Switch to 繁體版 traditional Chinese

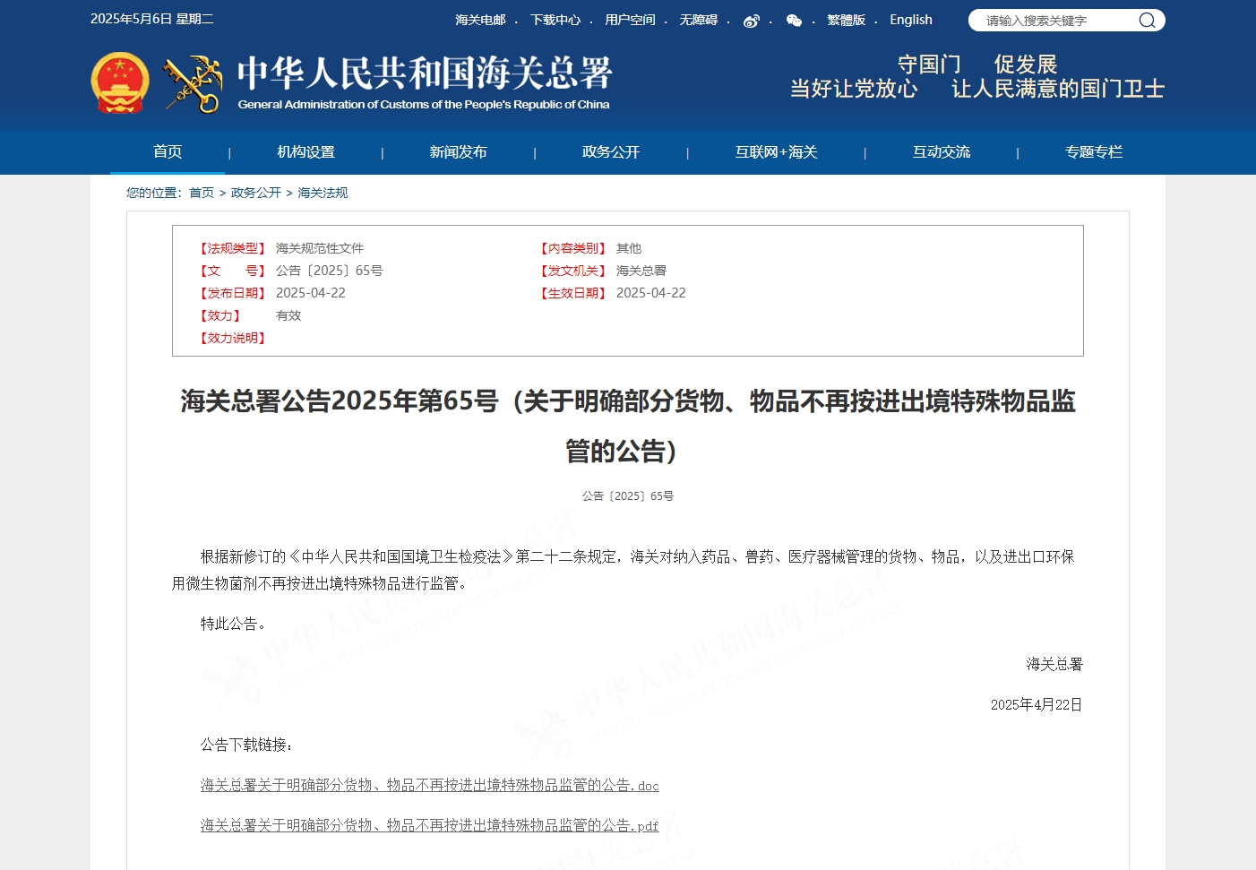coord(846,20)
